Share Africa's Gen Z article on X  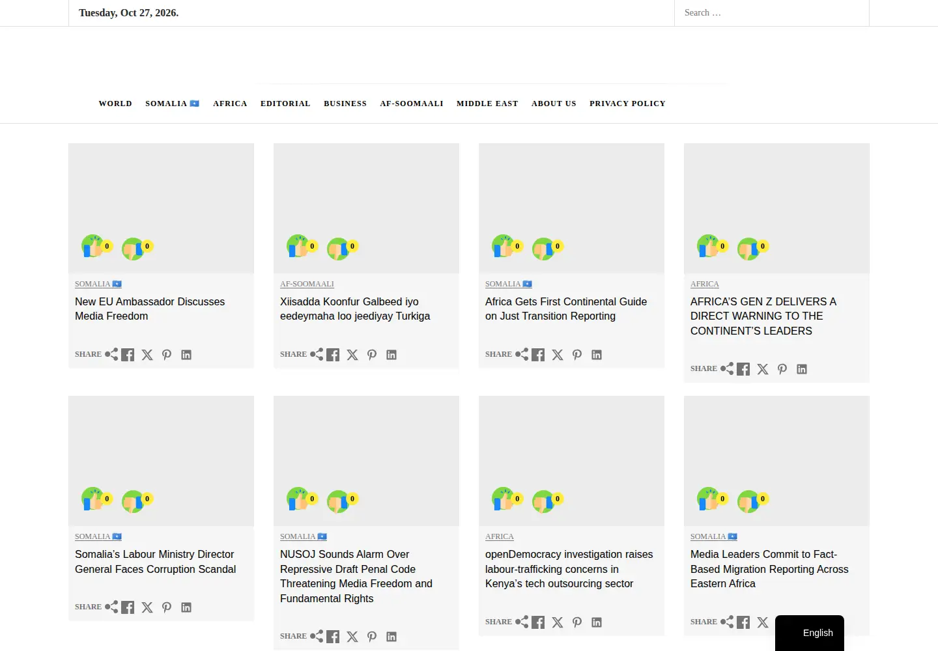763,369
